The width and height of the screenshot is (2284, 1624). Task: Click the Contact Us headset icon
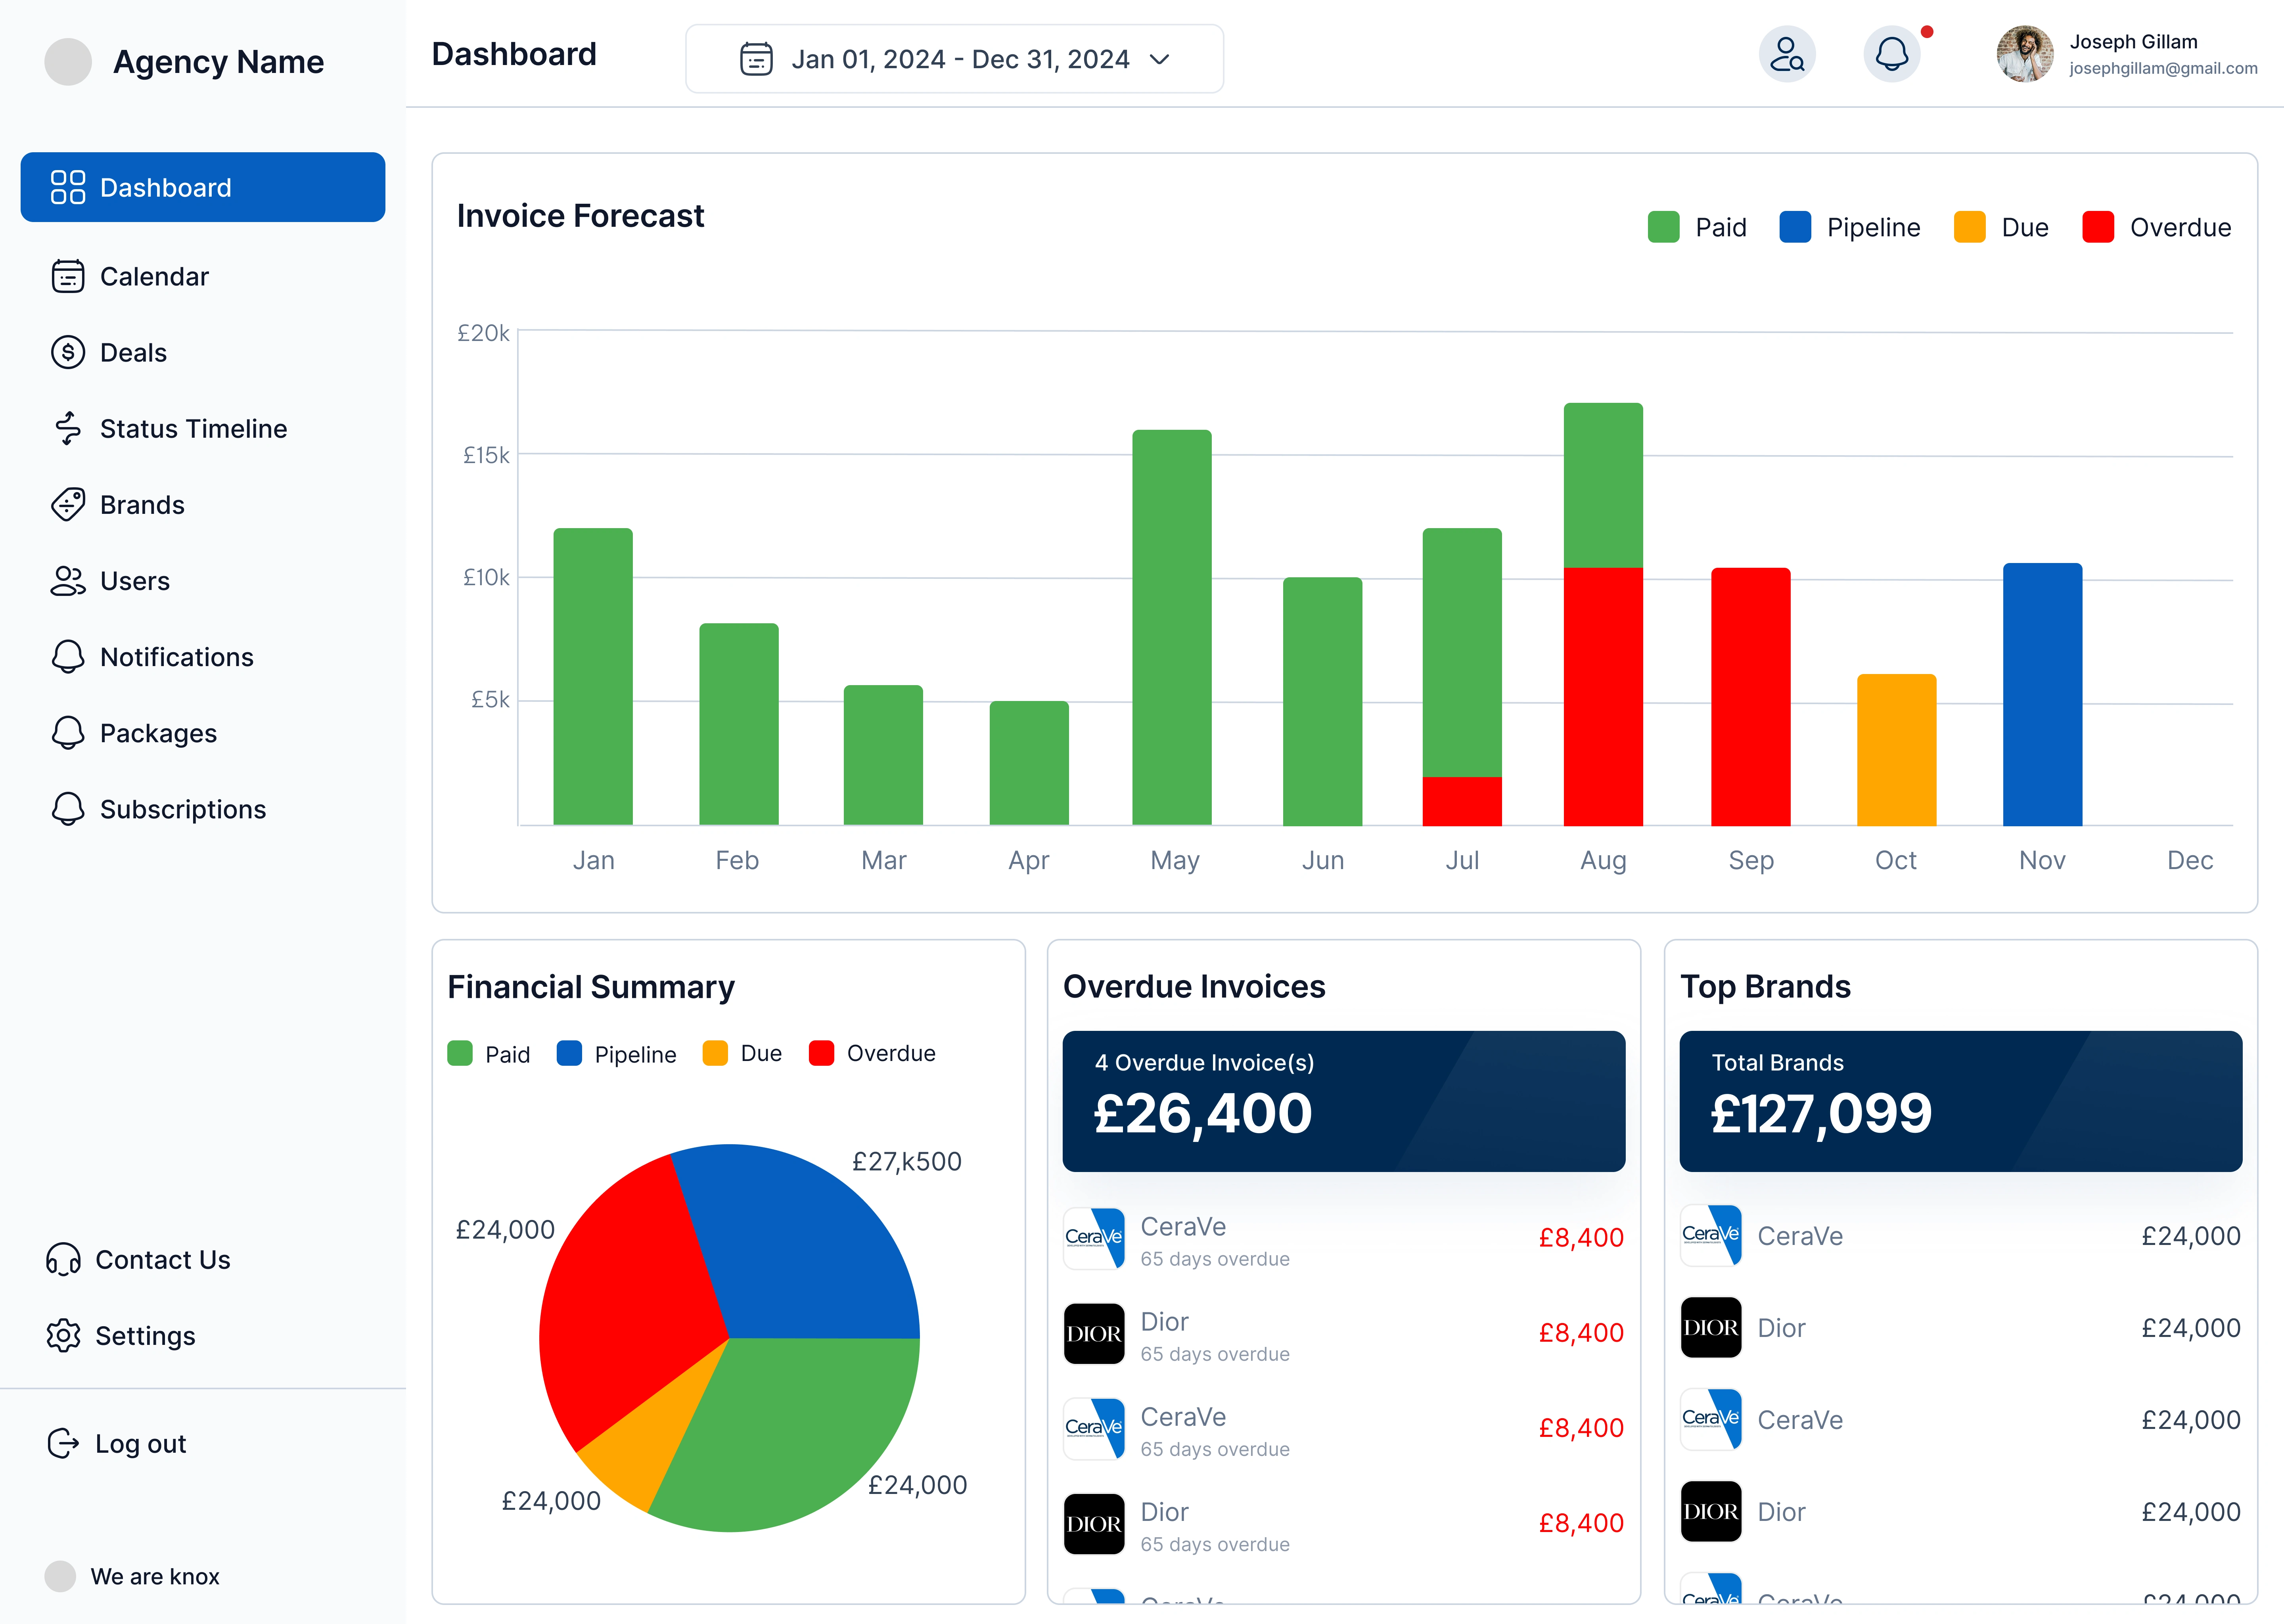click(63, 1259)
